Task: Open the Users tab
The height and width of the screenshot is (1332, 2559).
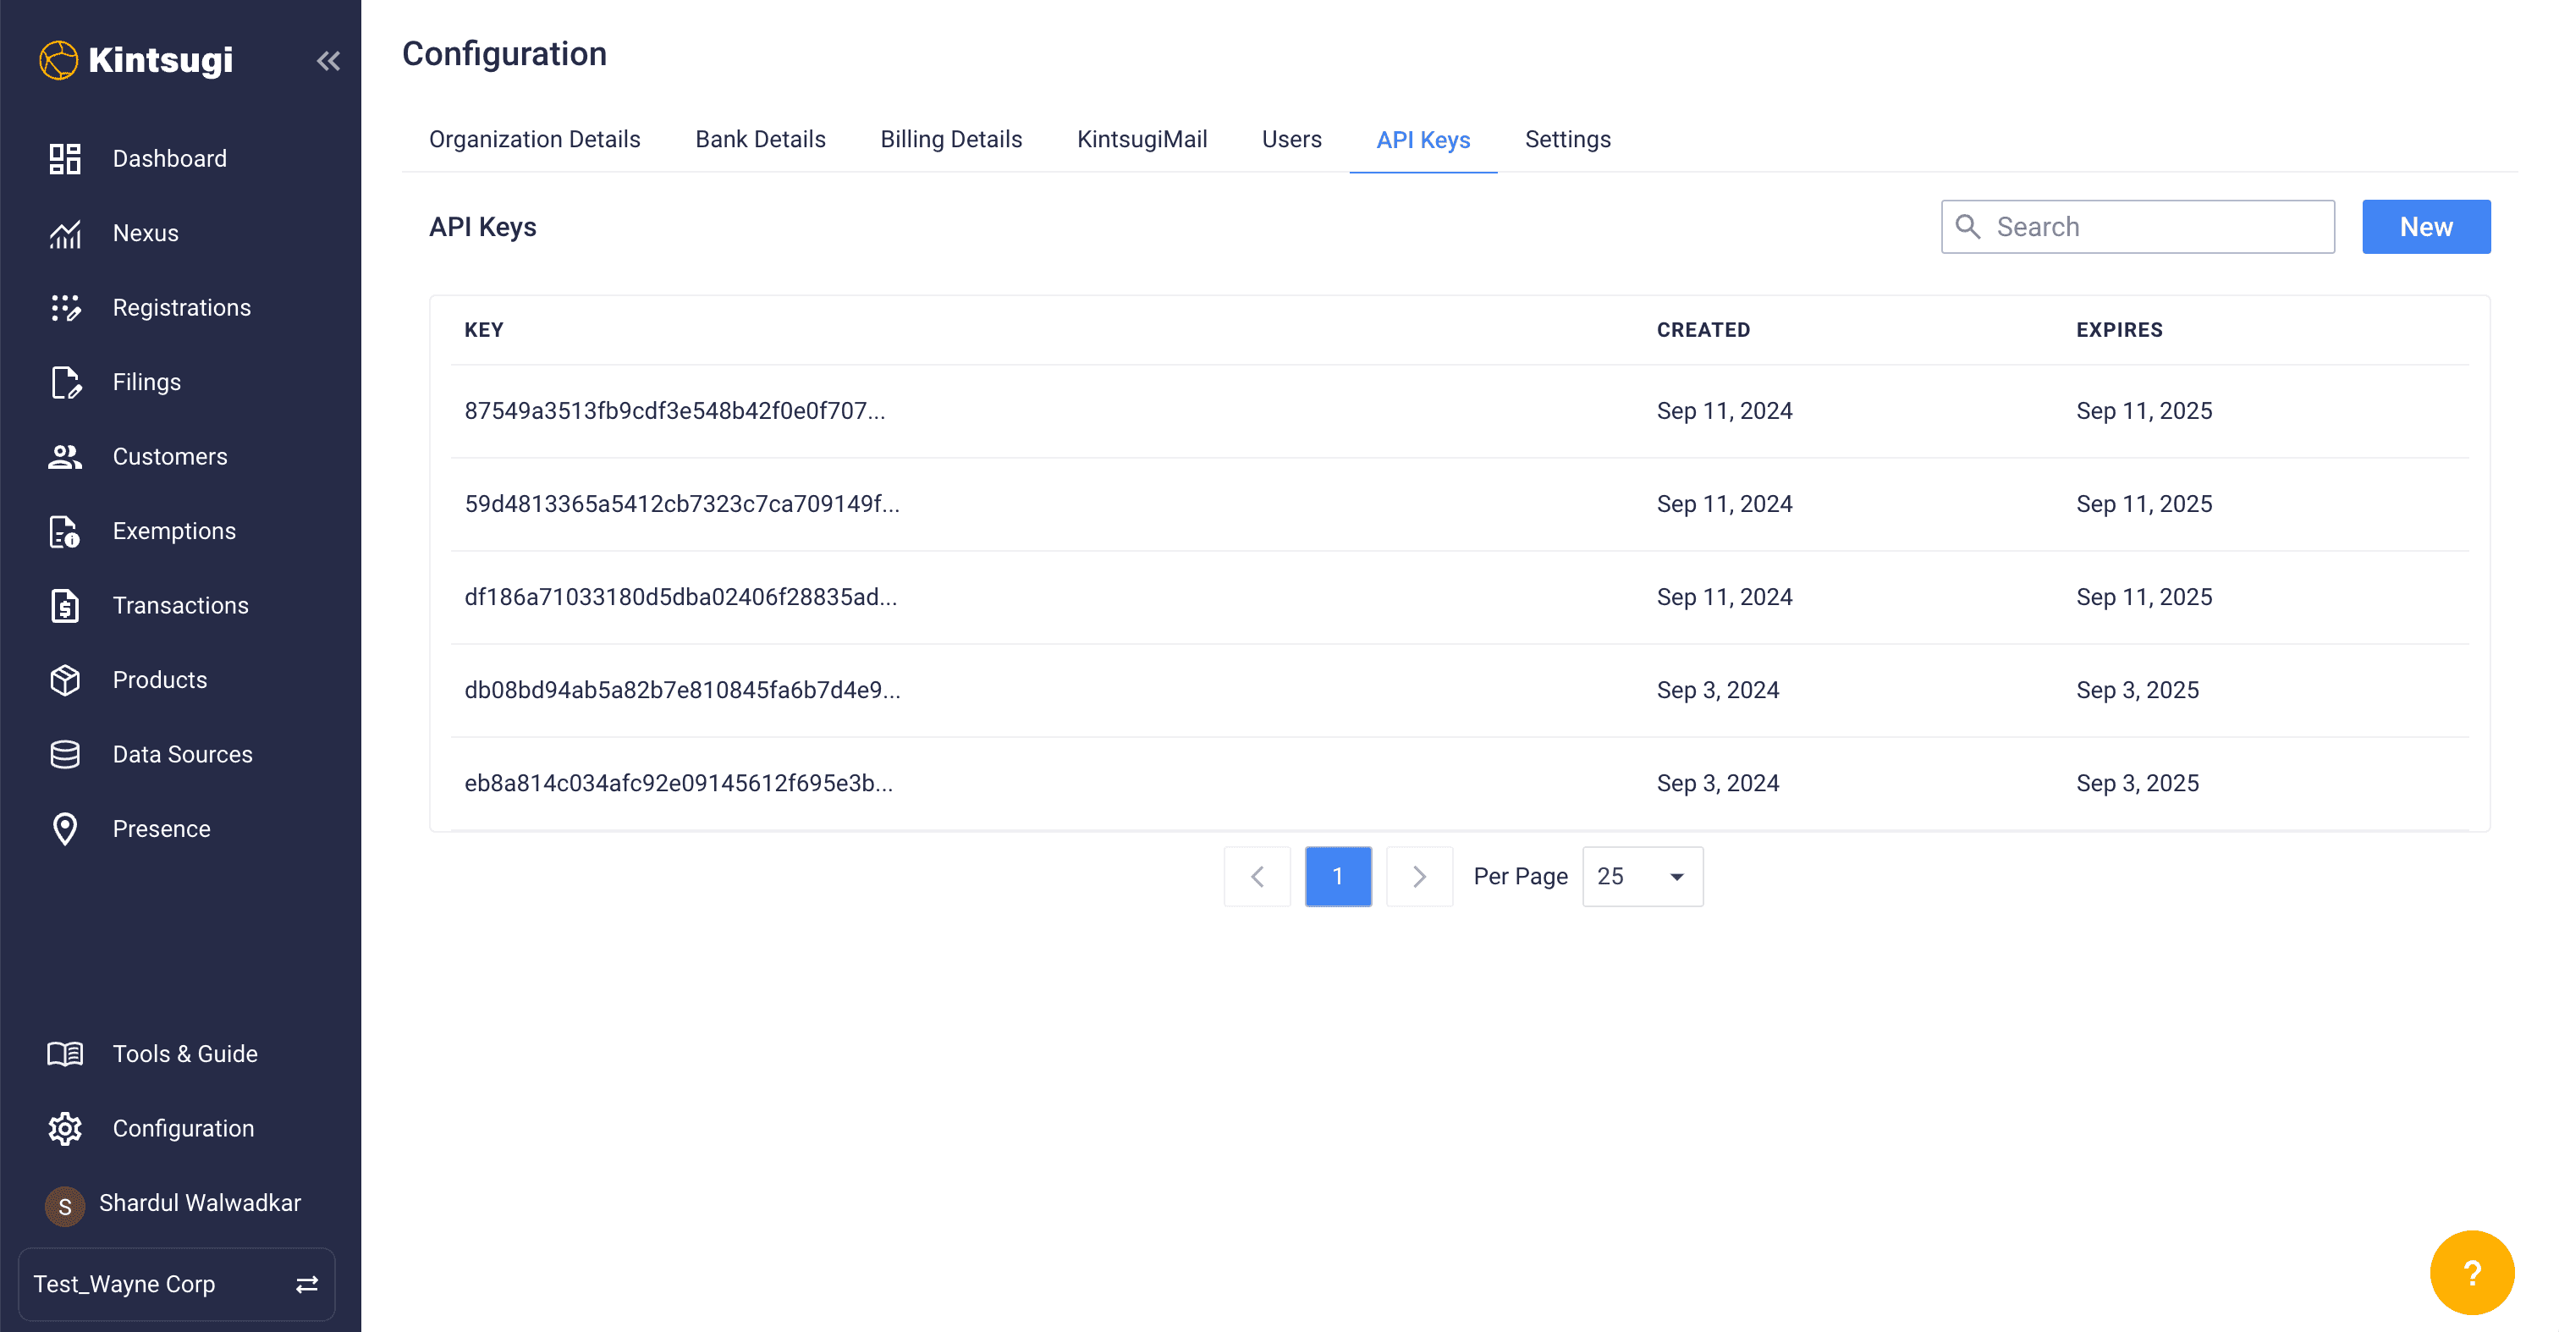Action: (1291, 139)
